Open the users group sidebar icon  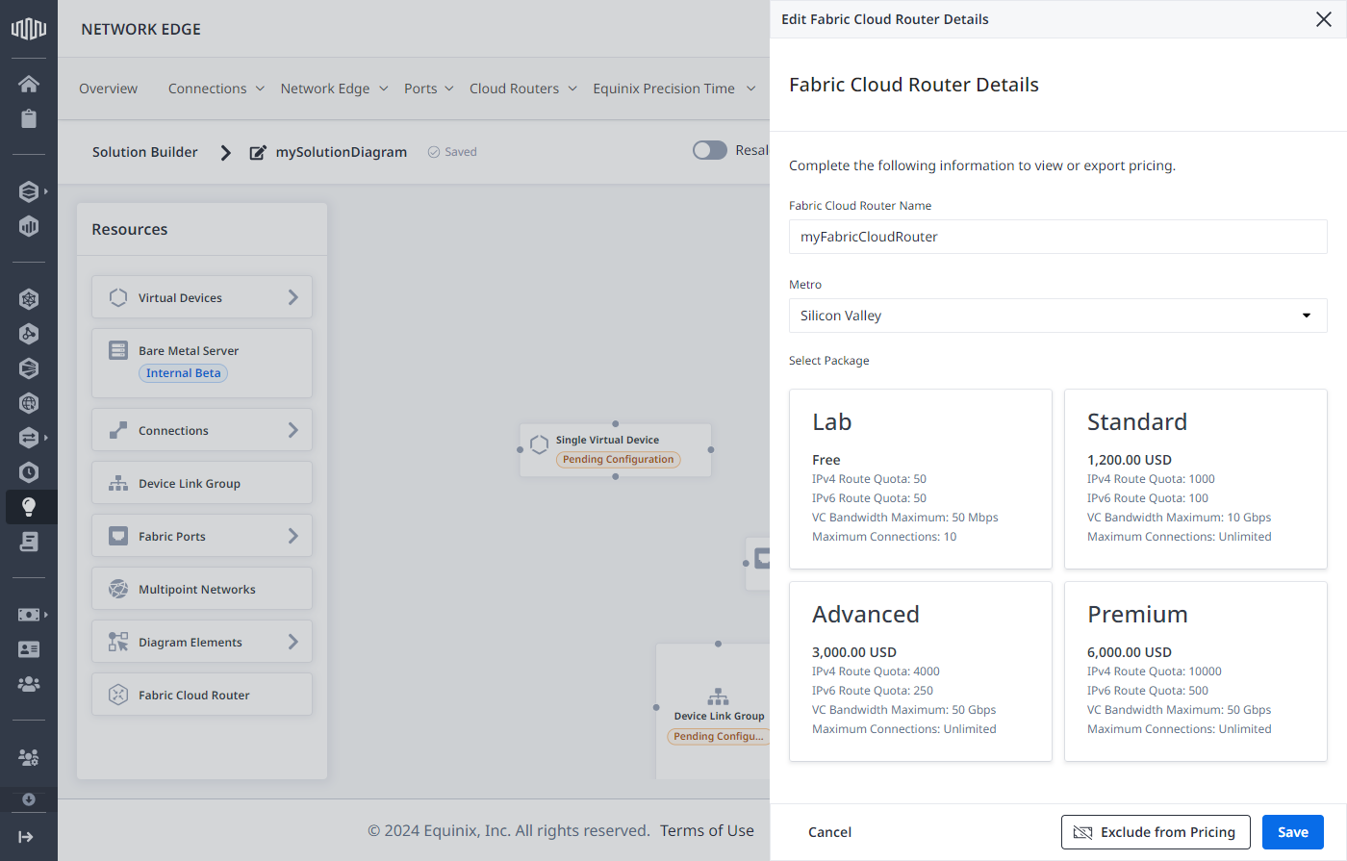pos(29,684)
